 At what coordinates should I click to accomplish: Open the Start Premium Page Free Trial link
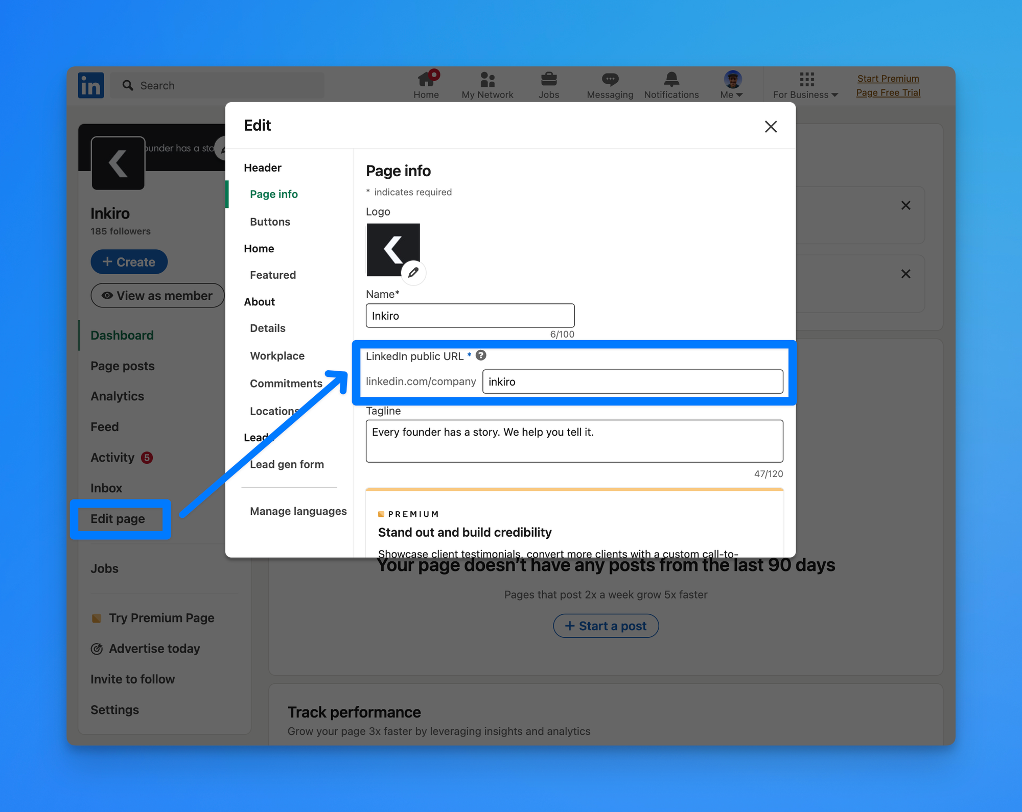(888, 85)
